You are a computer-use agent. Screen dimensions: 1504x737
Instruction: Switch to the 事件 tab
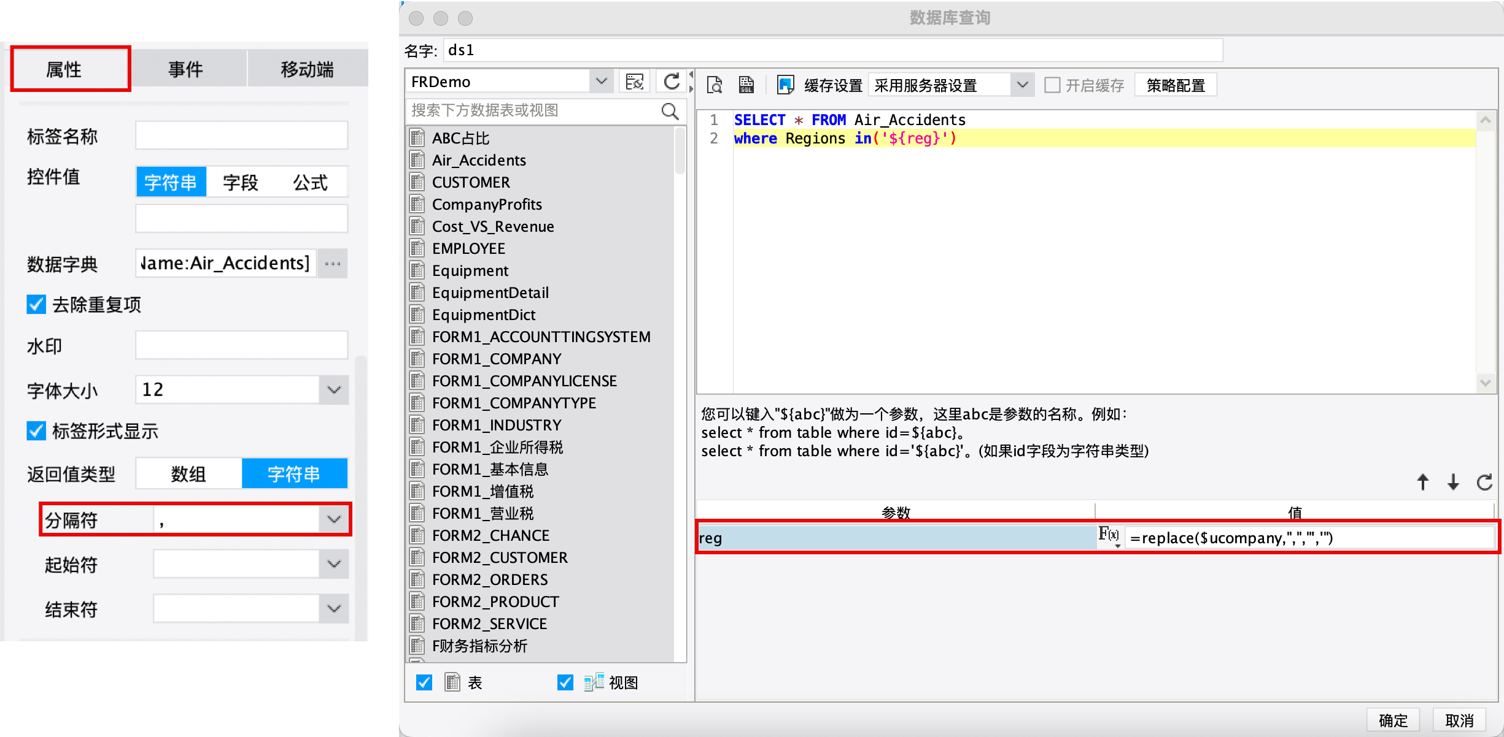point(185,69)
